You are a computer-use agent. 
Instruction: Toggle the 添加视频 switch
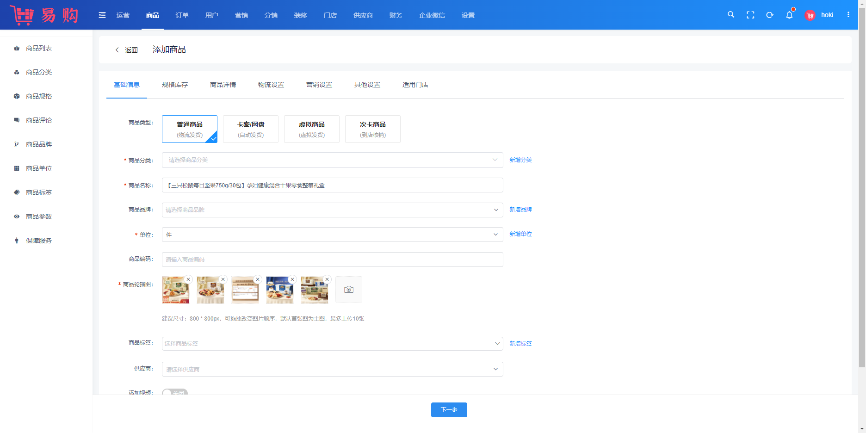click(x=174, y=392)
